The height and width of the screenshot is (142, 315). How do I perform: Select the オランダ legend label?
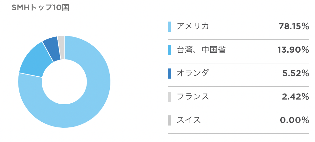(x=192, y=73)
